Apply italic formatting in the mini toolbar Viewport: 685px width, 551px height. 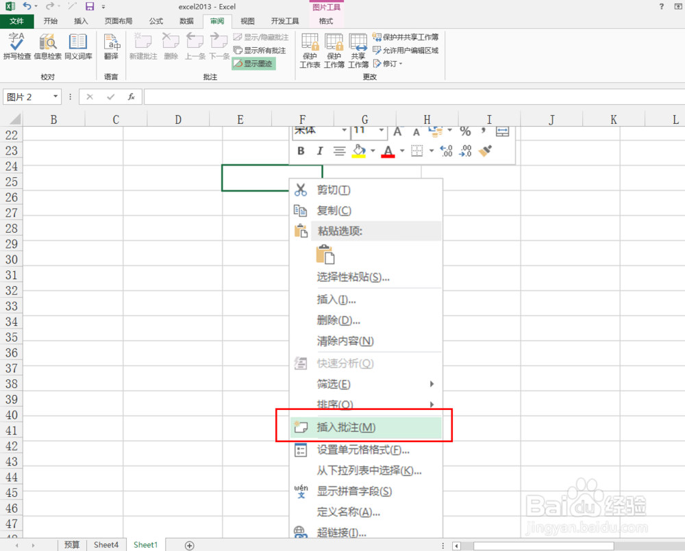[x=319, y=151]
